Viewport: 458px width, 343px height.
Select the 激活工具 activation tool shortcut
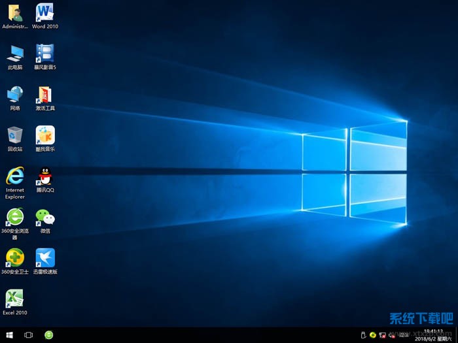click(44, 95)
